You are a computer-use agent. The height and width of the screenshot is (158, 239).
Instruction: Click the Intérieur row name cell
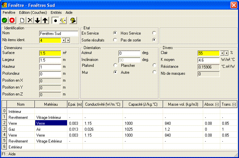(21, 112)
